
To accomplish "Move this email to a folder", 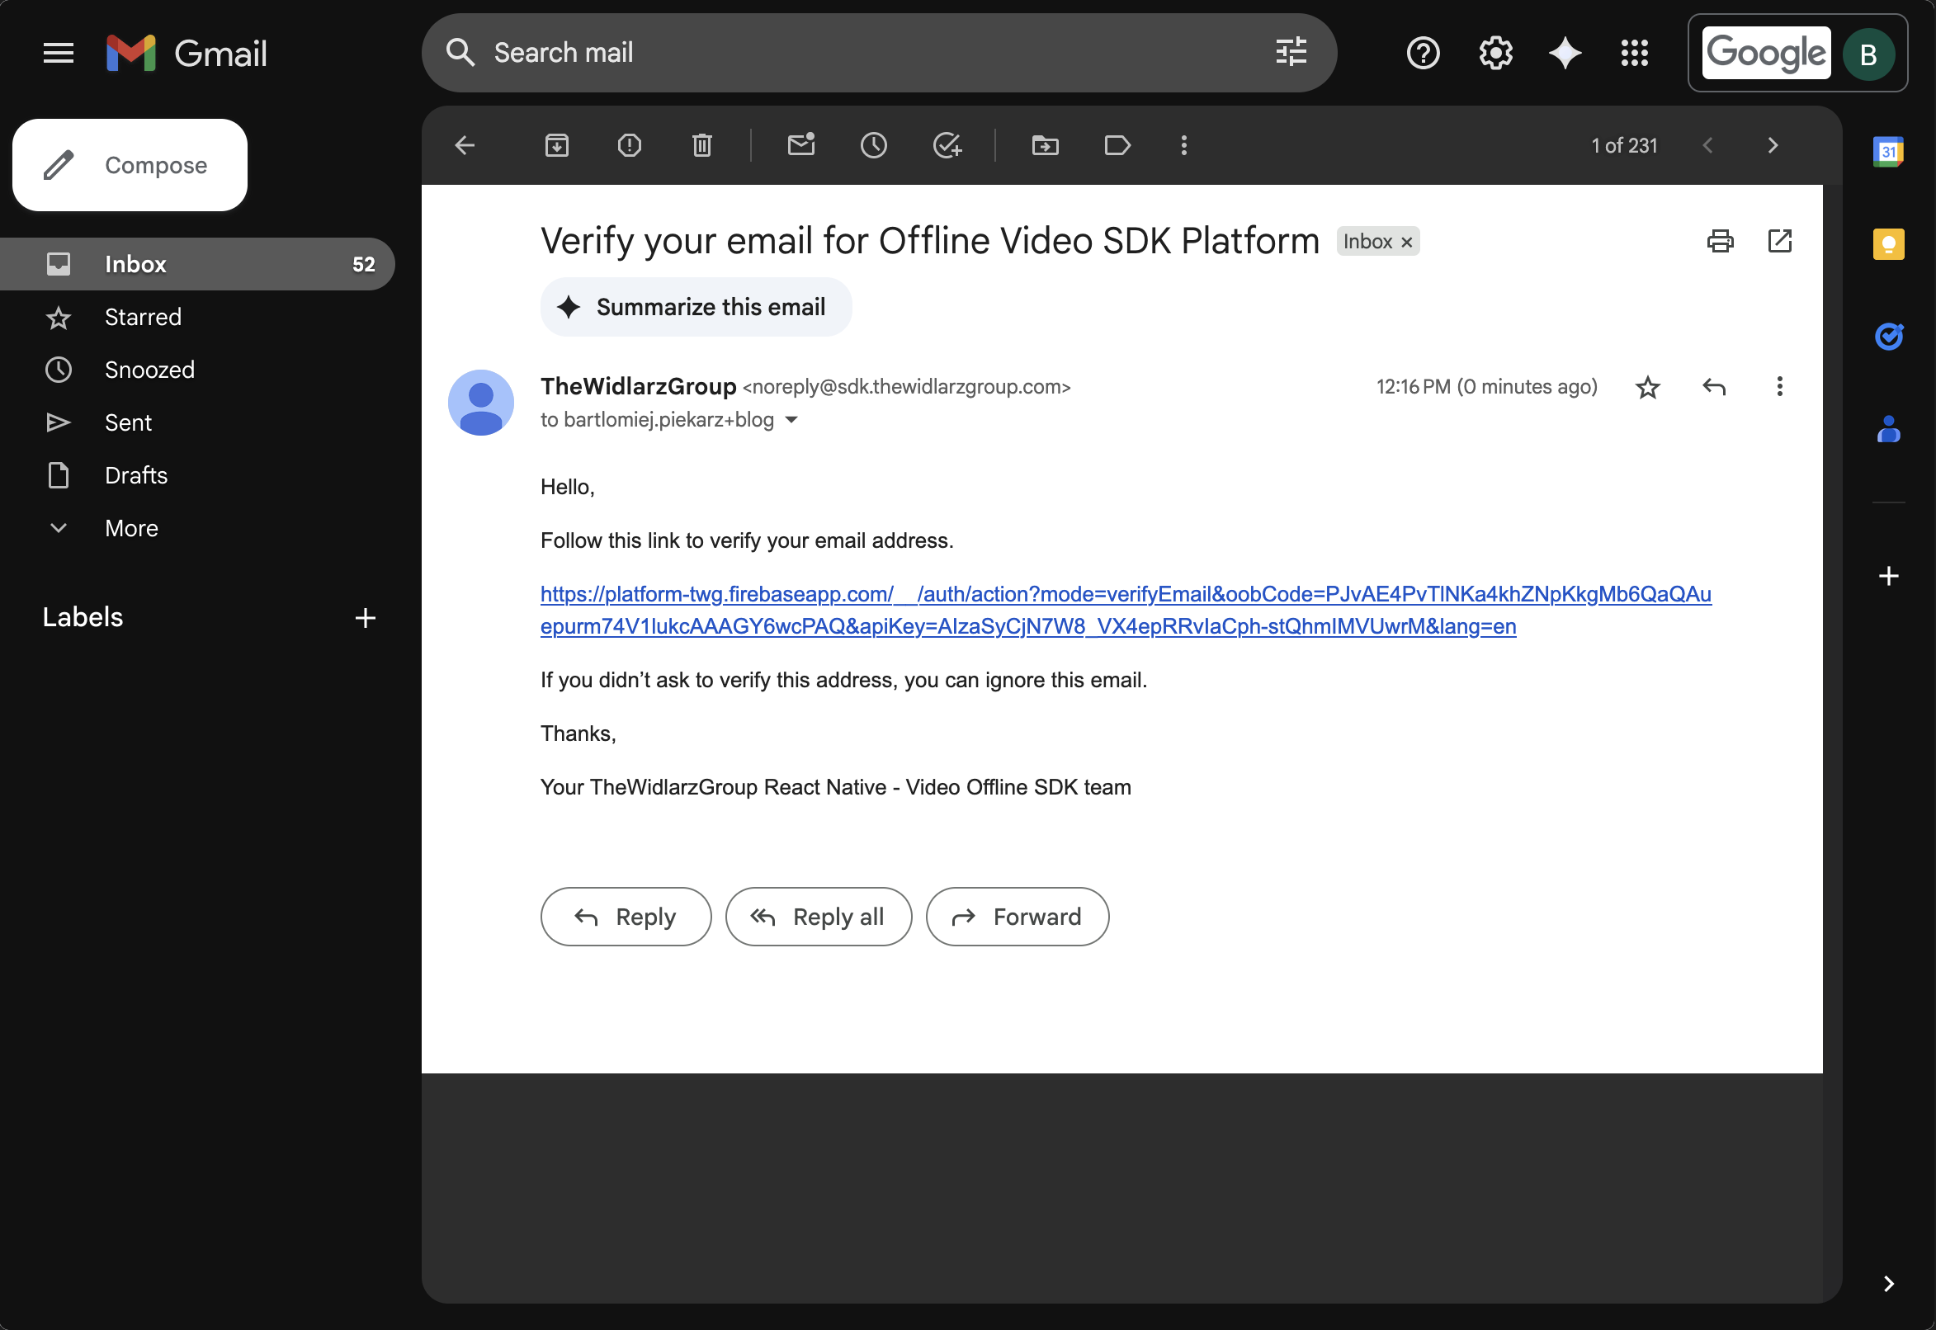I will click(1045, 146).
